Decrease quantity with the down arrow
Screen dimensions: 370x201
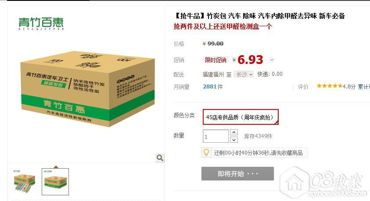tap(233, 140)
